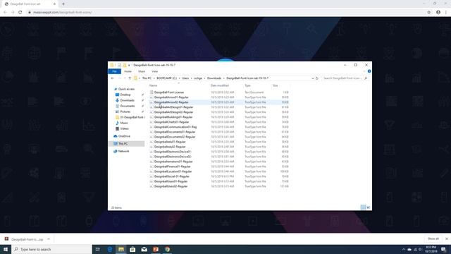Select the DesignballBuildings01-Regular font file
This screenshot has height=254, width=451.
pos(173,117)
